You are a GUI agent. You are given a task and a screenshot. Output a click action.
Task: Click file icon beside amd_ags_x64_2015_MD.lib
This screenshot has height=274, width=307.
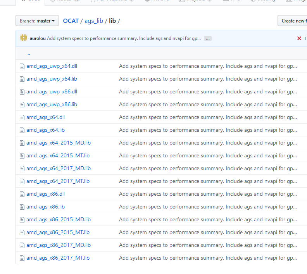coord(22,143)
